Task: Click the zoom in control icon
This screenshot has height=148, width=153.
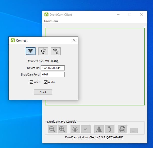Action: pyautogui.click(x=62, y=129)
